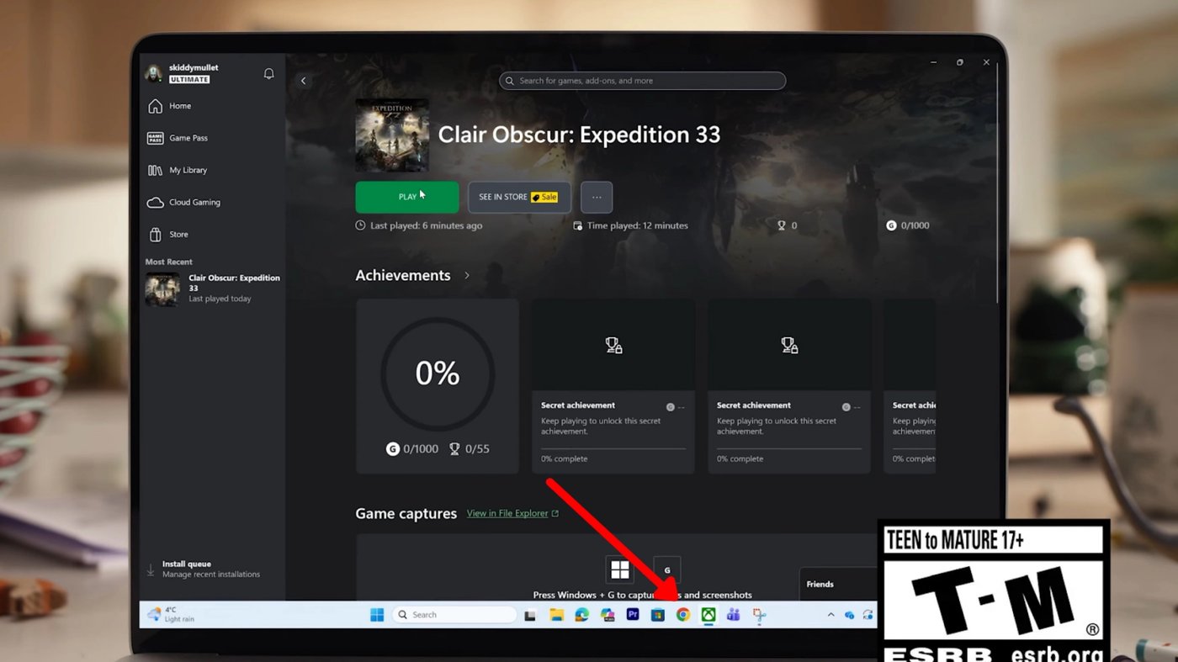1178x662 pixels.
Task: Open the more options ellipsis next to See In Store
Action: 597,196
